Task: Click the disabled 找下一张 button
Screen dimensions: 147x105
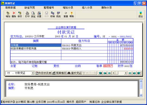Action: (x=90, y=73)
